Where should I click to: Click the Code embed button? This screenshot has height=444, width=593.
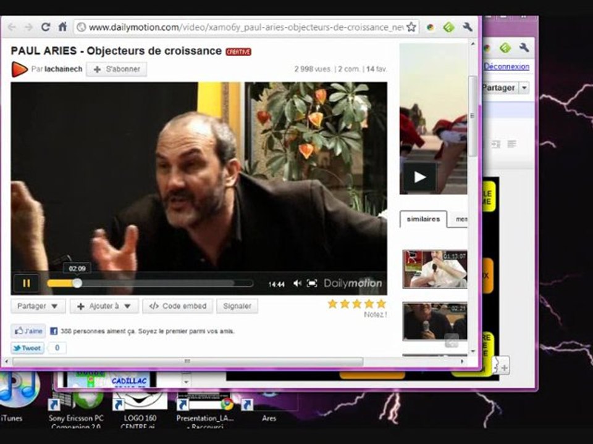pyautogui.click(x=178, y=306)
